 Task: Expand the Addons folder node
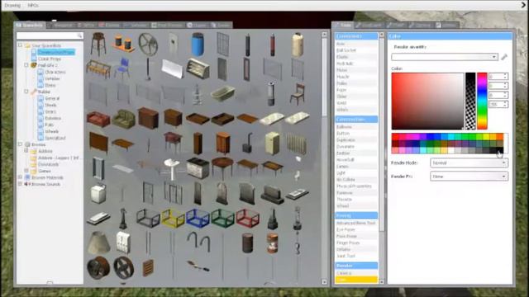[x=26, y=151]
